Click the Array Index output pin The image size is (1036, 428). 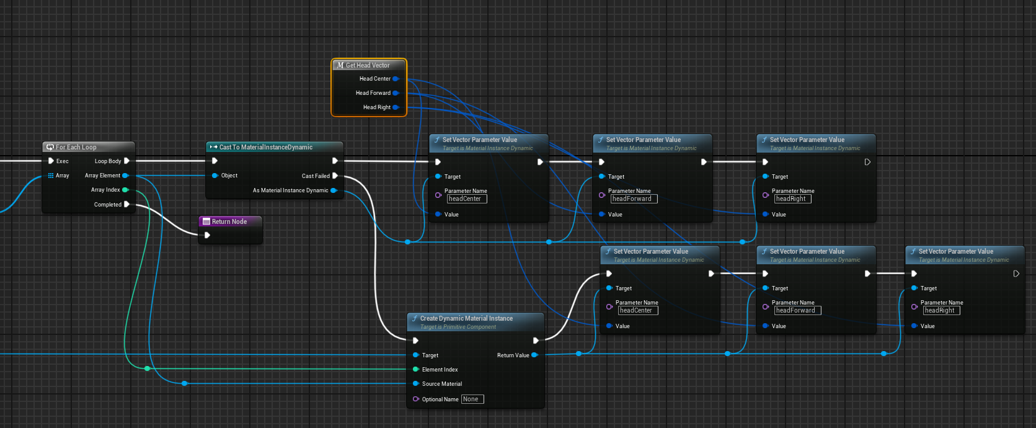click(x=125, y=190)
